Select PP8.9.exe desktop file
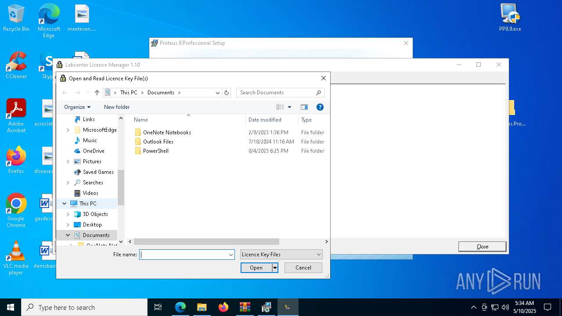562x316 pixels. click(510, 18)
